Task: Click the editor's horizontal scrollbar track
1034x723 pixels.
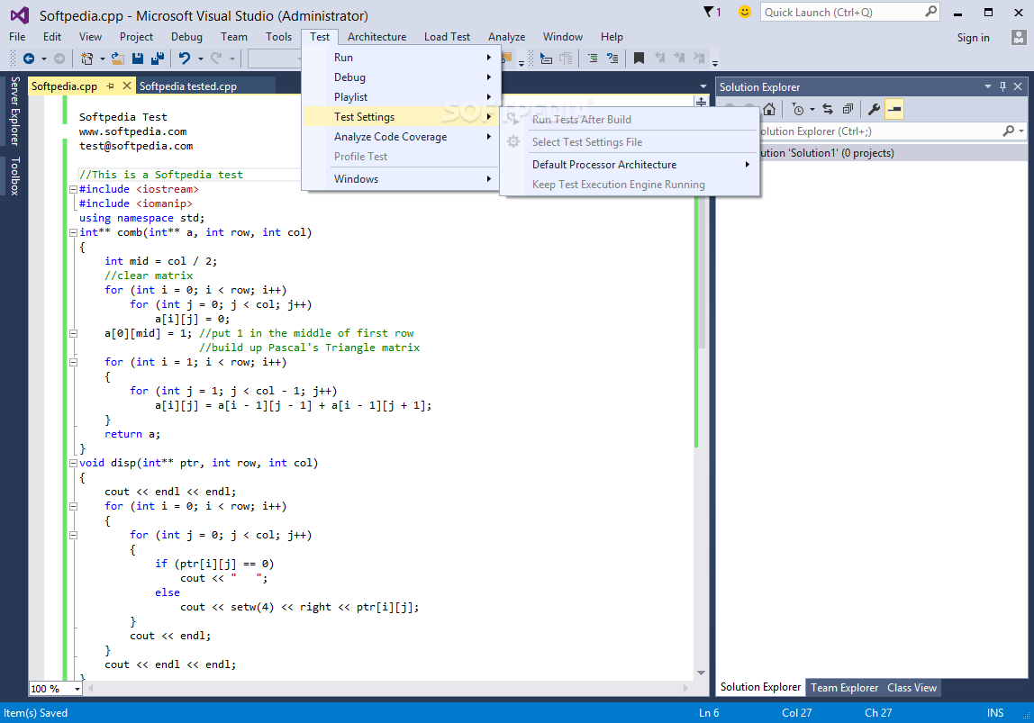Action: click(388, 689)
